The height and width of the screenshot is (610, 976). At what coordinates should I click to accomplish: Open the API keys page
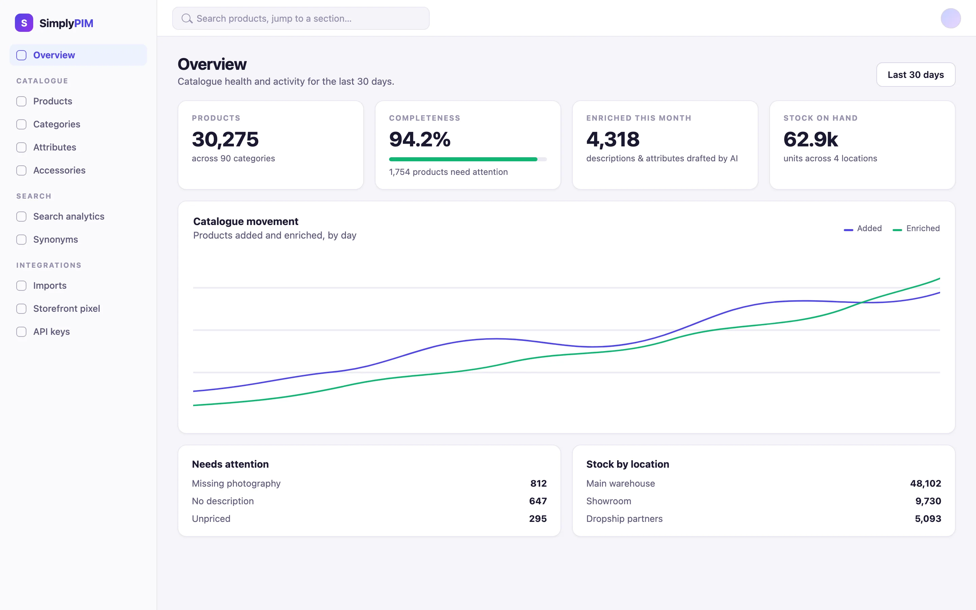[78, 332]
